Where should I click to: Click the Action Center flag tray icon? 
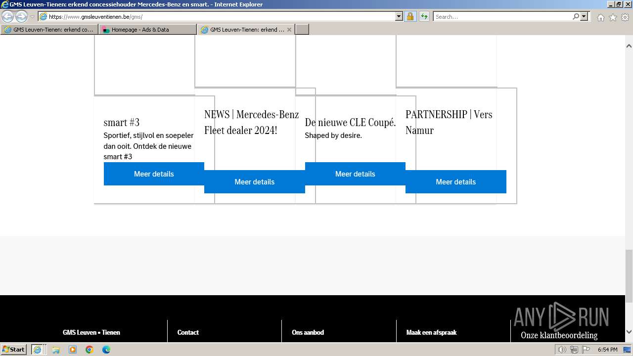tap(586, 350)
